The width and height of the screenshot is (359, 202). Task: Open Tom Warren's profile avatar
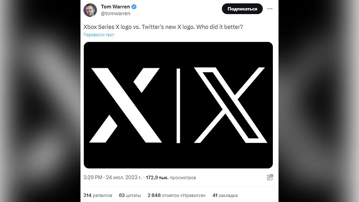pos(90,10)
